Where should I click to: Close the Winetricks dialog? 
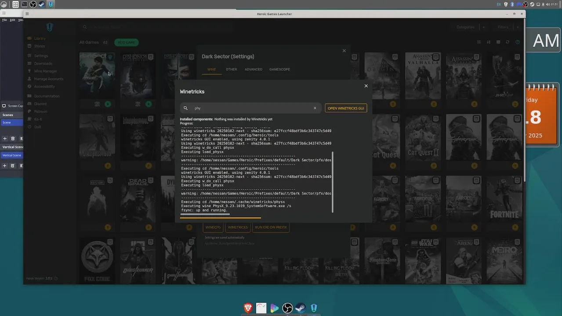[366, 86]
